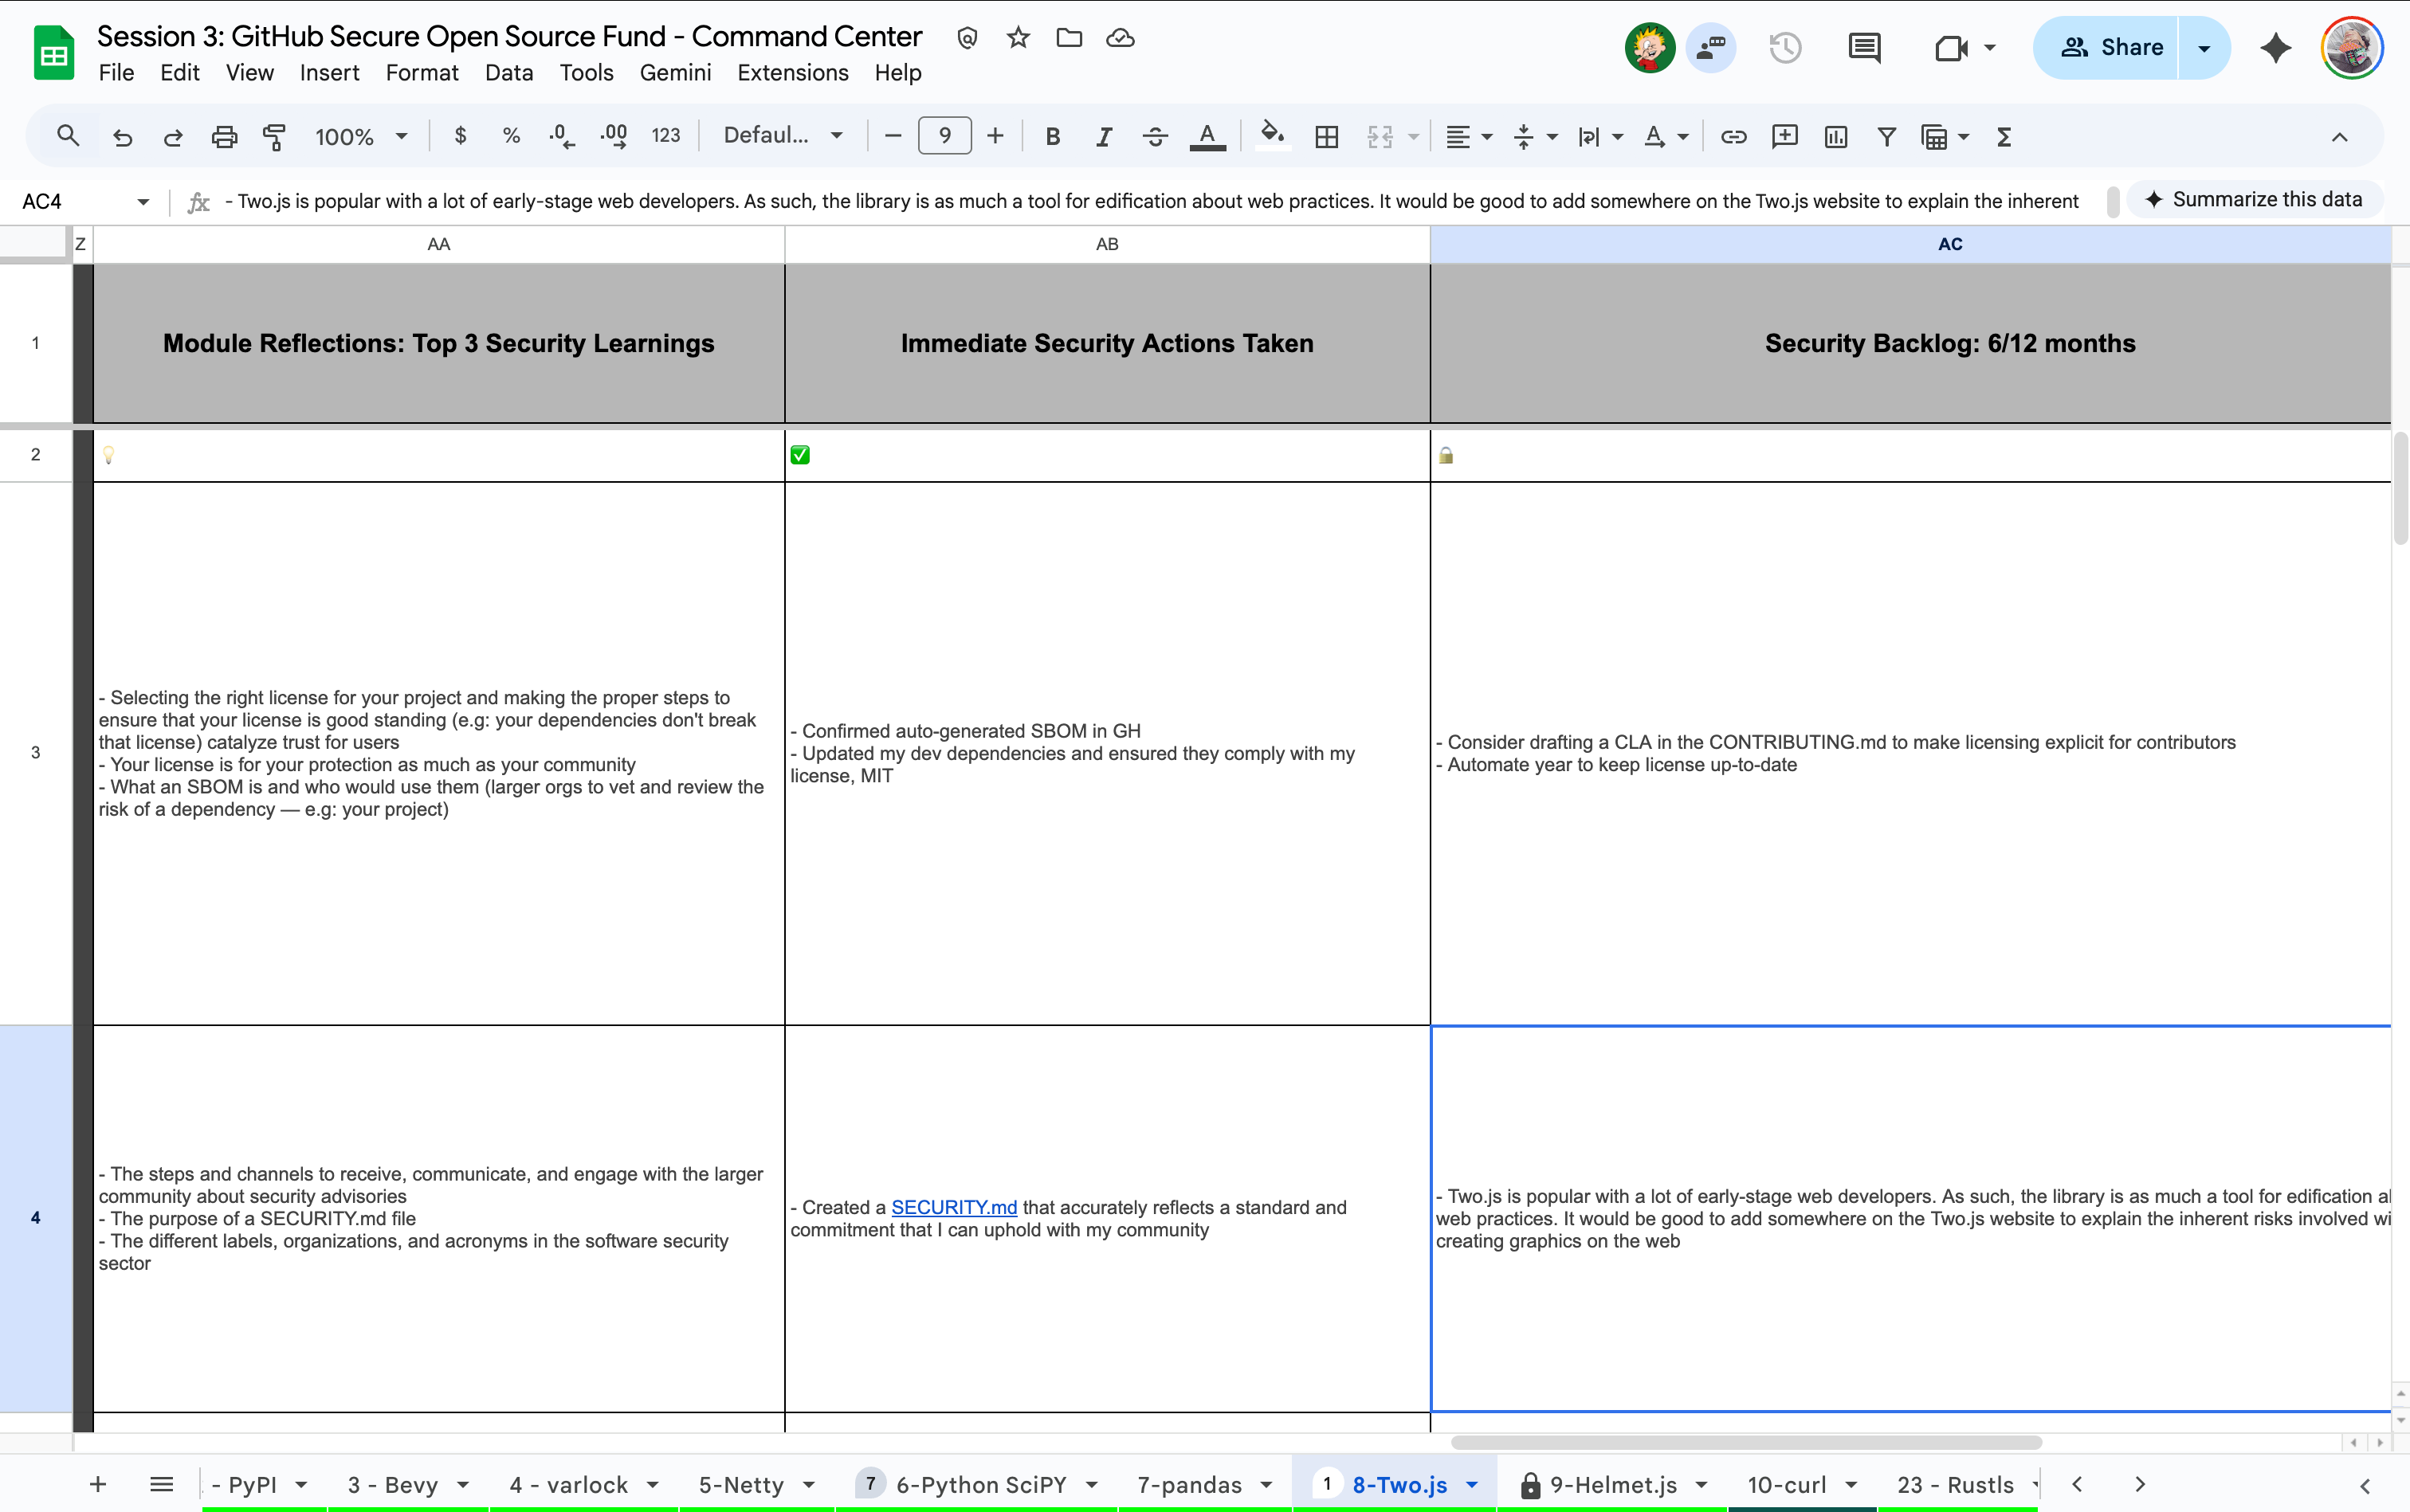2410x1512 pixels.
Task: Toggle italic formatting
Action: click(1104, 137)
